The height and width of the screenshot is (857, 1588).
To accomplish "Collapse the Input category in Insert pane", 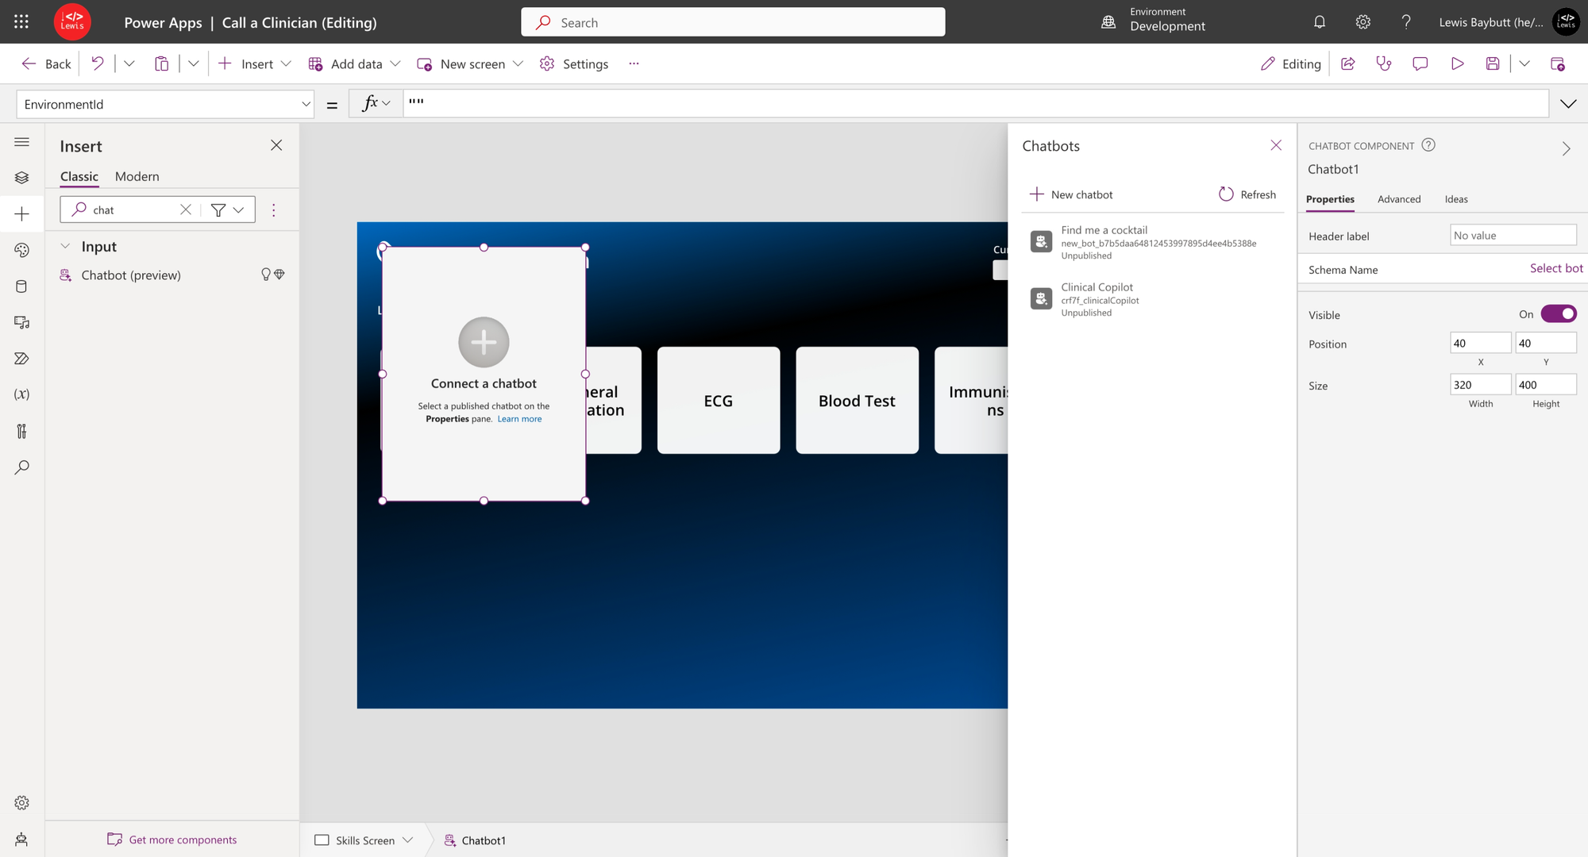I will coord(65,247).
